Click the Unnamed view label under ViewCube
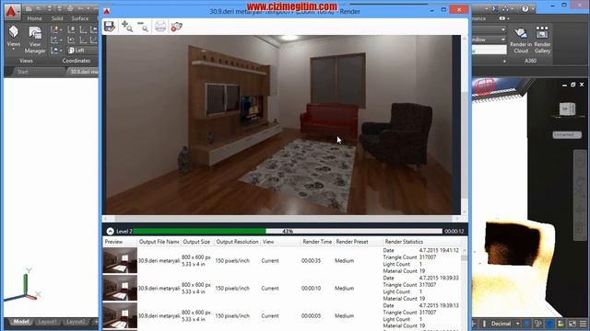Viewport: 590px width, 331px height. click(567, 134)
